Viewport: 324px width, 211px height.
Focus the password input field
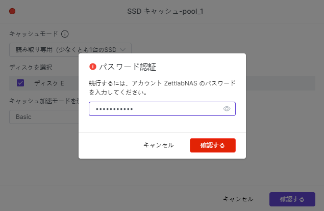pos(156,109)
